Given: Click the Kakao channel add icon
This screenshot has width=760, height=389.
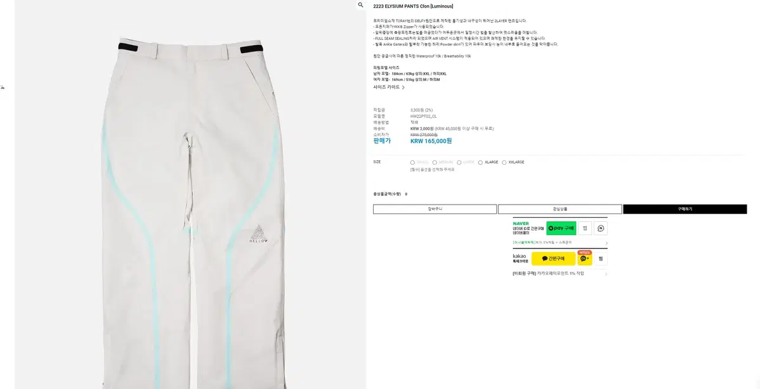Looking at the screenshot, I should (x=584, y=258).
